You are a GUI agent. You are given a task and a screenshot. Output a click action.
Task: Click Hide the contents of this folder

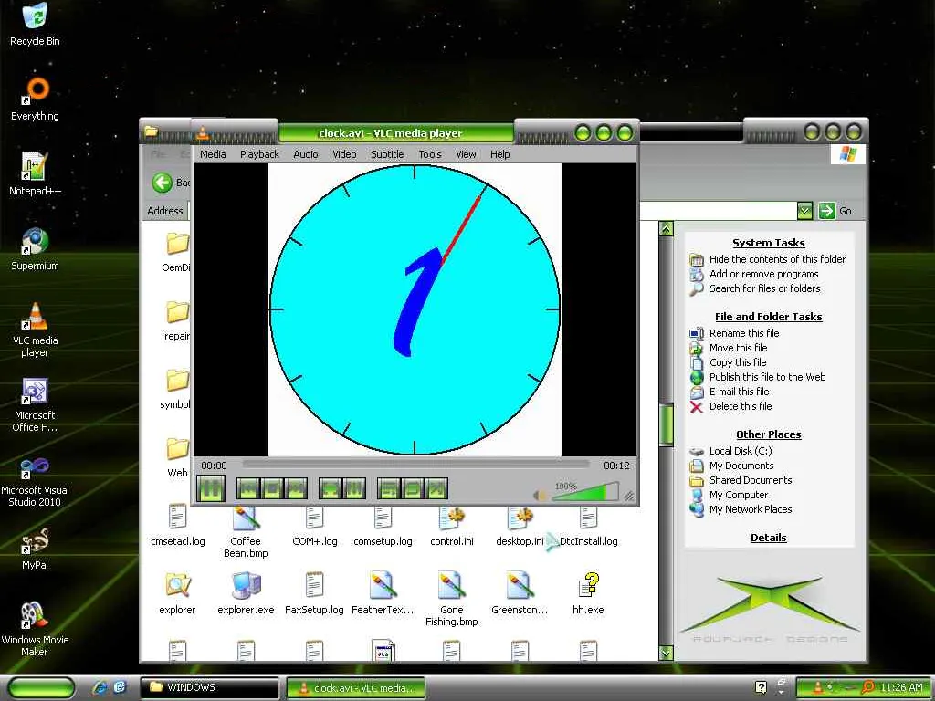[777, 259]
